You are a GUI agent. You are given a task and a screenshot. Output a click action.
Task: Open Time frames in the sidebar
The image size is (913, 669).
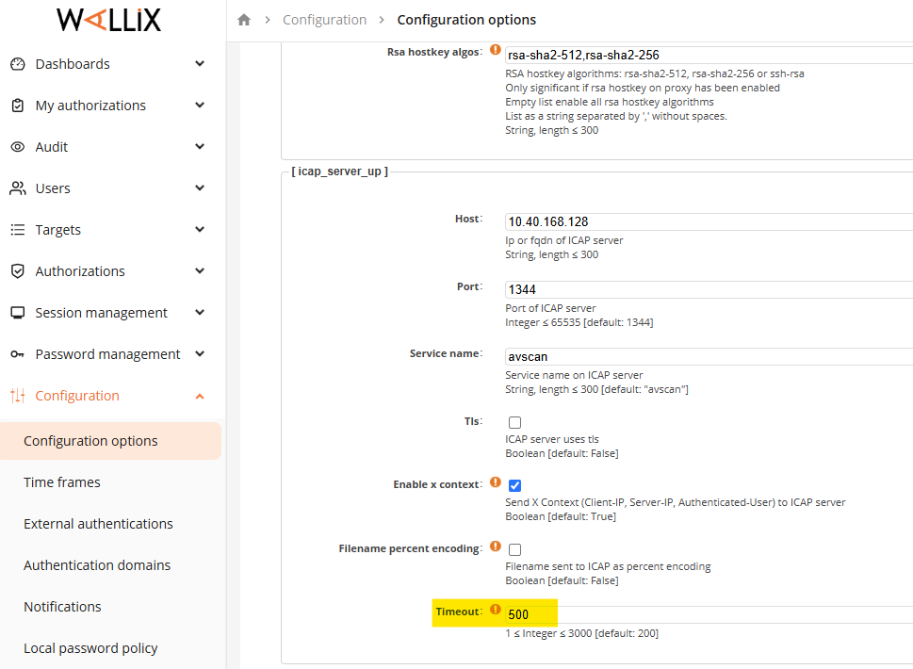[x=62, y=482]
